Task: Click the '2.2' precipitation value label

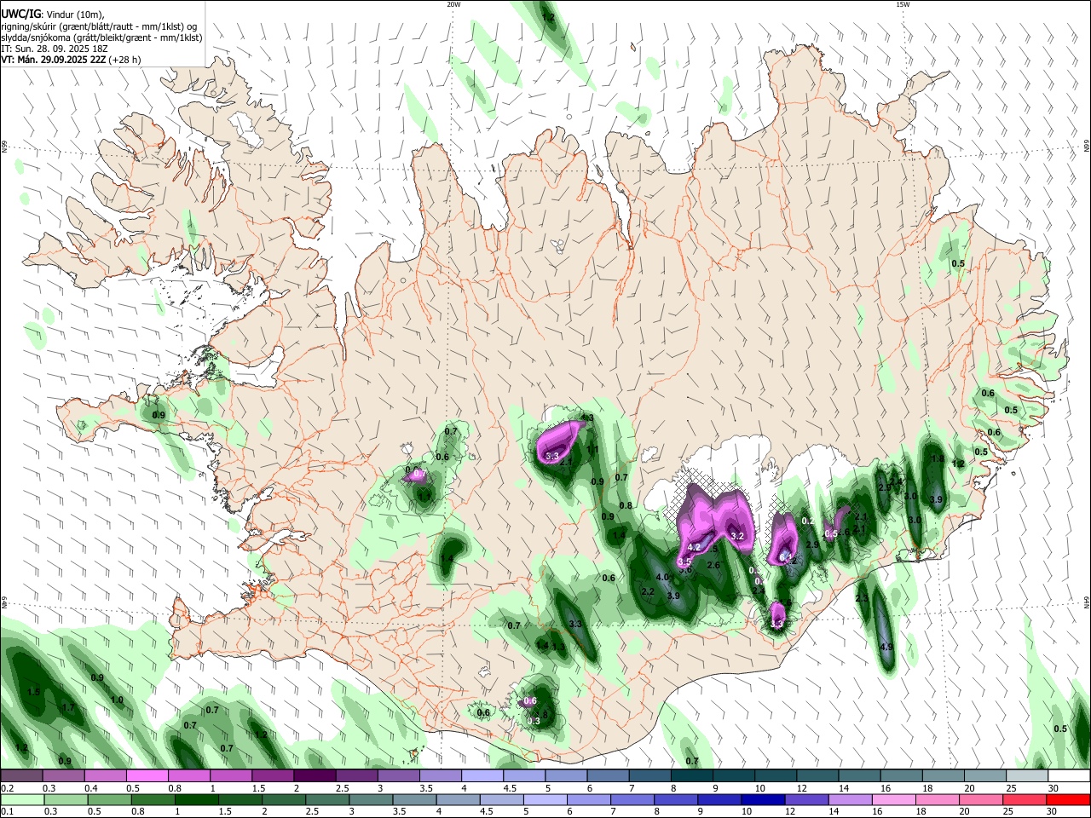Action: [x=648, y=591]
